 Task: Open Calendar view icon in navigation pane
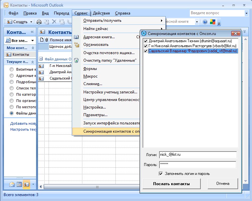[19, 184]
